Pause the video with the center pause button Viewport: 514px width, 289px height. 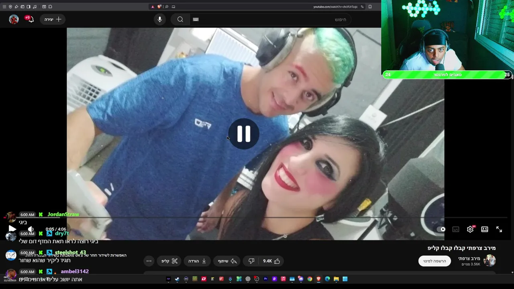244,134
